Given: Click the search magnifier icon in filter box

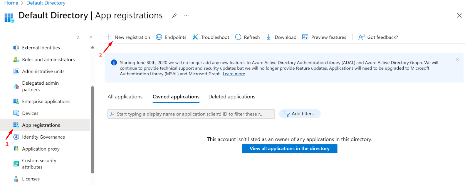Looking at the screenshot, I should [112, 114].
